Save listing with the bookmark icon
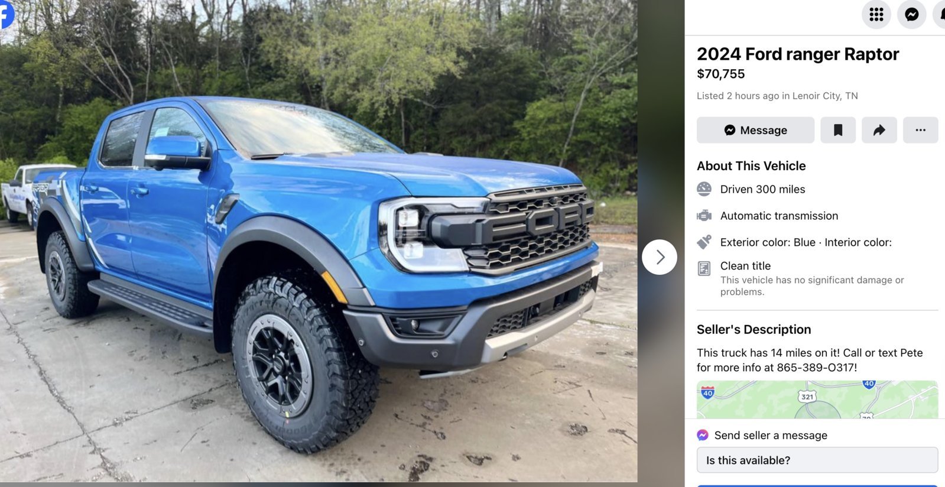This screenshot has width=945, height=487. pyautogui.click(x=837, y=130)
